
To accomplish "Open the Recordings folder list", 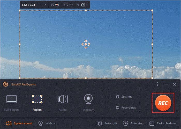I will (x=126, y=107).
